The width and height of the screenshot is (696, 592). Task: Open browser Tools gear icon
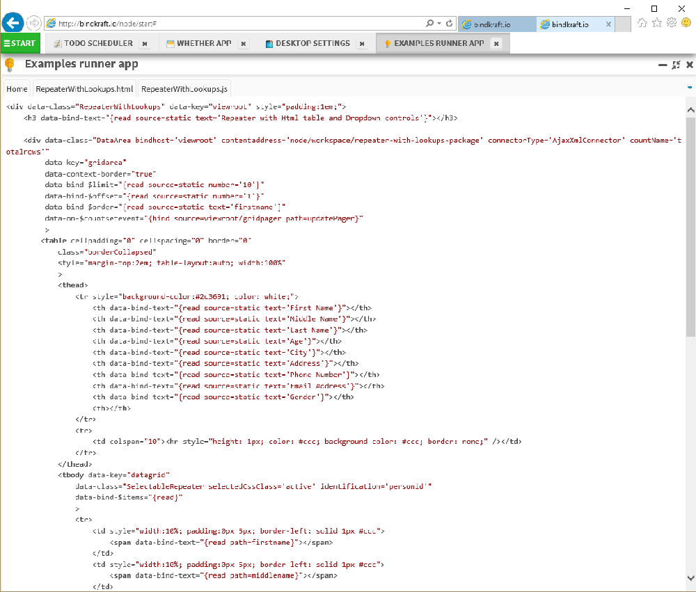point(672,23)
